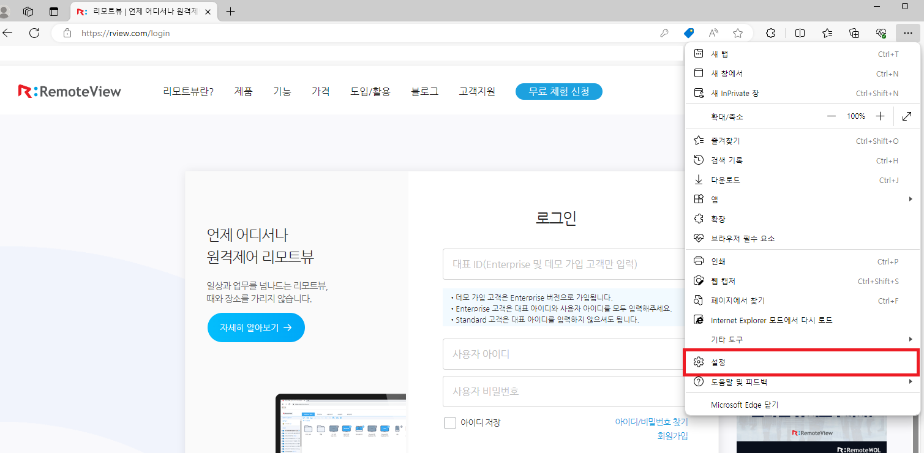Screen dimensions: 924x453
Task: Click the address bar URL
Action: 126,33
